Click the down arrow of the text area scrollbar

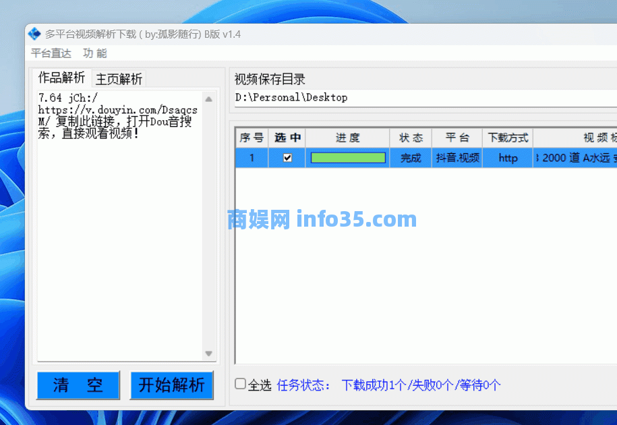(210, 353)
